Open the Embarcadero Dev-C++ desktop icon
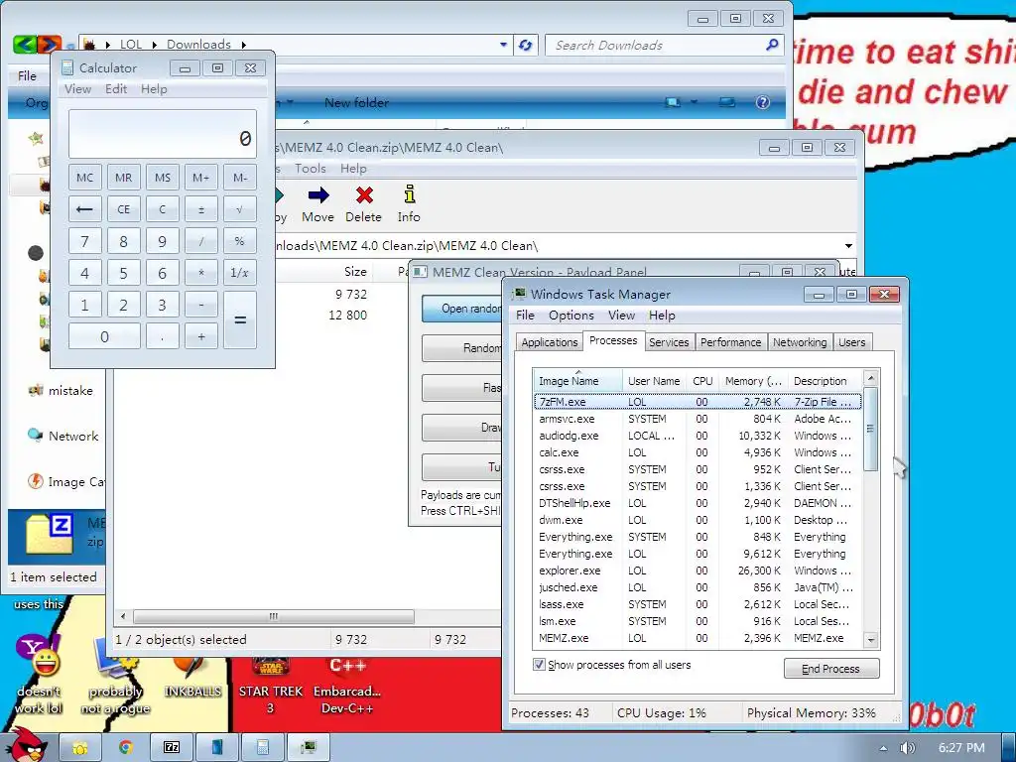Screen dimensions: 1016x762 click(x=346, y=686)
